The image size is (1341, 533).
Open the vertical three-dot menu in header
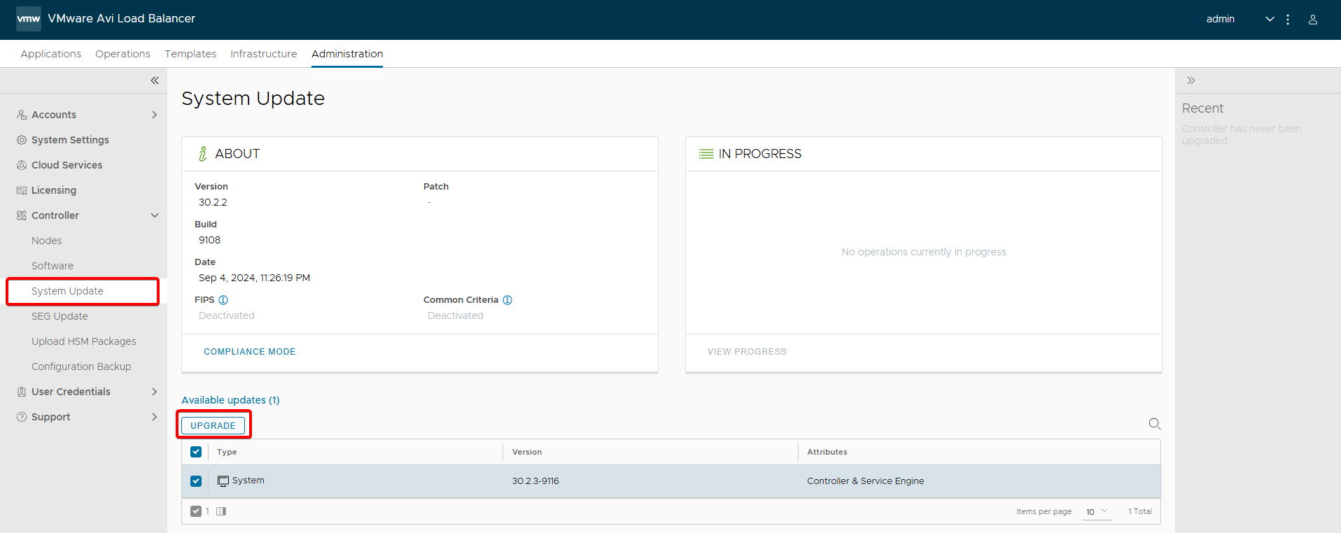pyautogui.click(x=1287, y=20)
